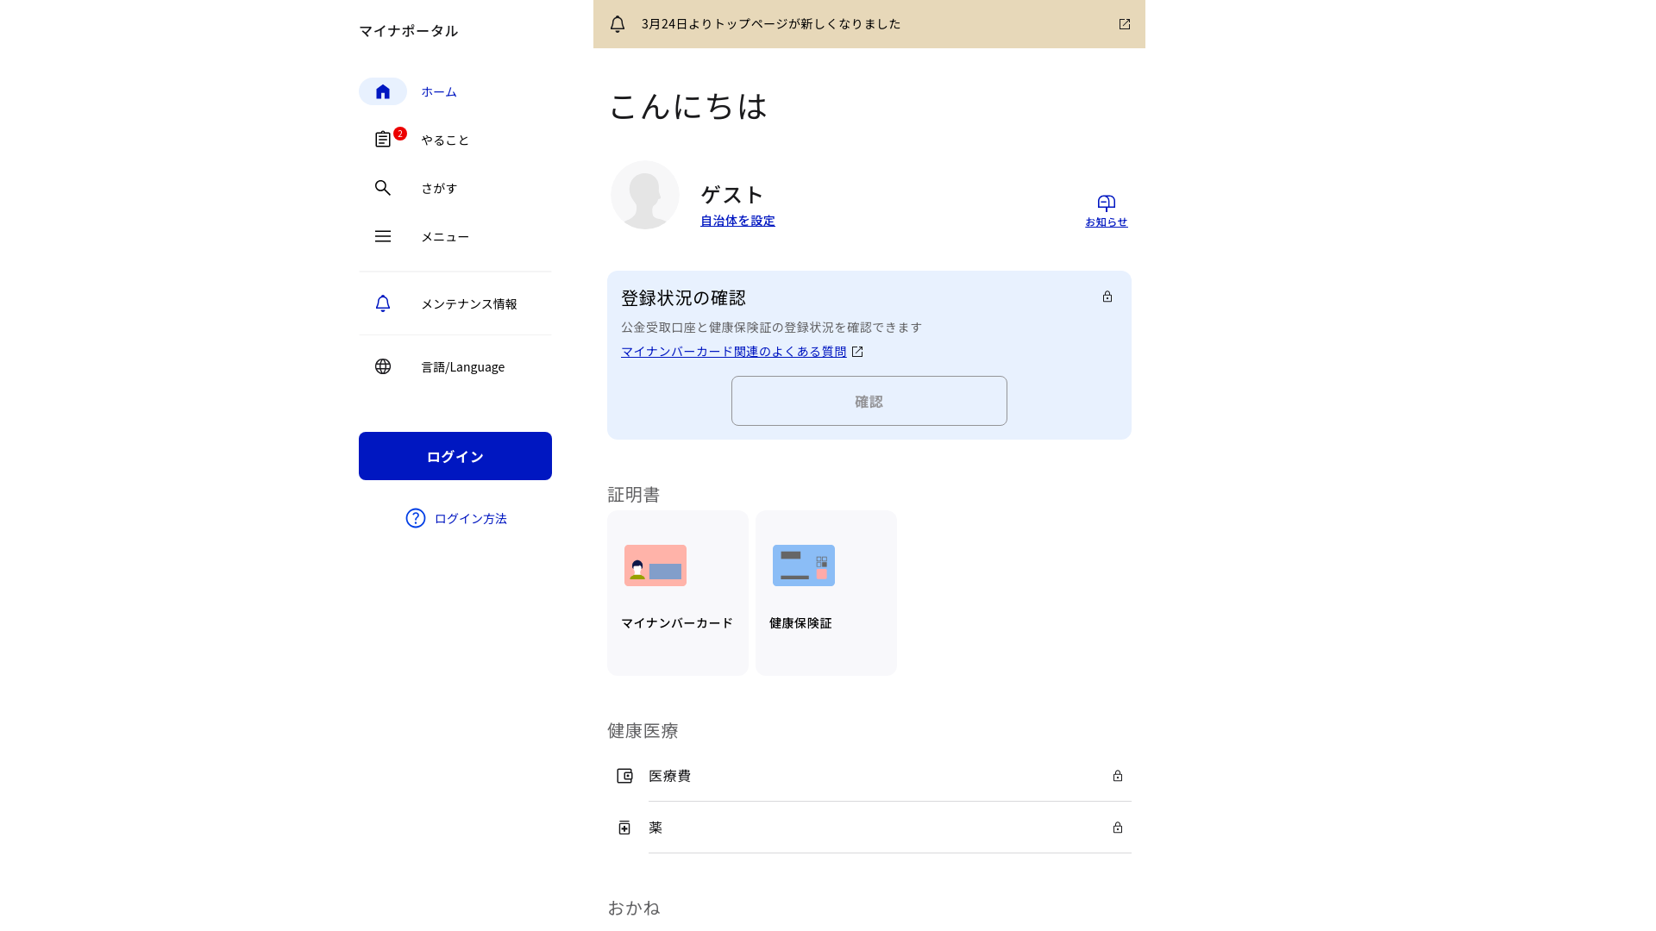
Task: Open the お知らせ mailbox icon
Action: coord(1107,203)
